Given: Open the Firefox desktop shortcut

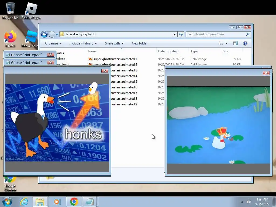Looking at the screenshot, I should pyautogui.click(x=11, y=39).
